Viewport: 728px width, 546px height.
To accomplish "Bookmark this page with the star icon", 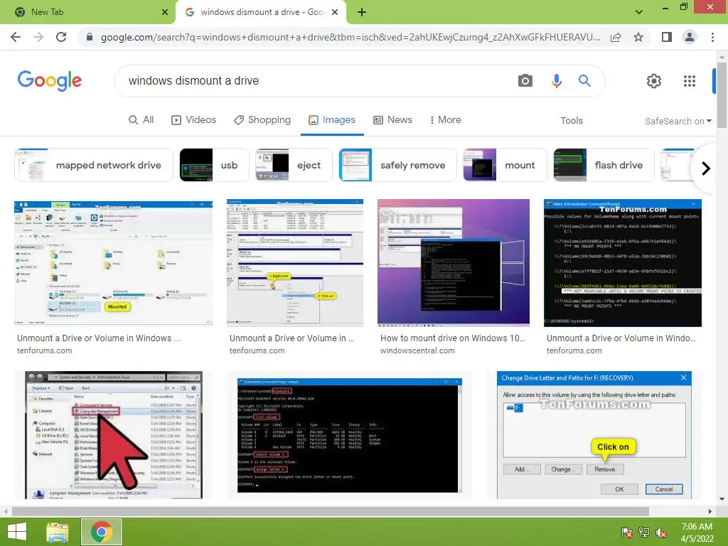I will coord(638,37).
